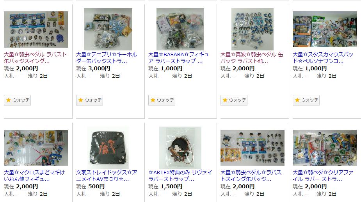The width and height of the screenshot is (361, 202).
Task: Open 大量☆テニプリ☆キーホルダー listing title
Action: pos(107,58)
